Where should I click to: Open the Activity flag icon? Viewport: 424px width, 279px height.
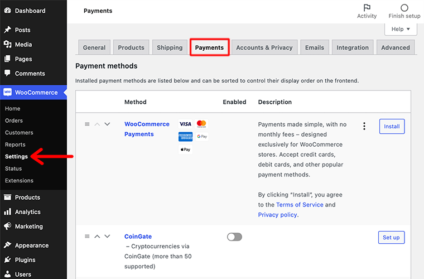367,8
